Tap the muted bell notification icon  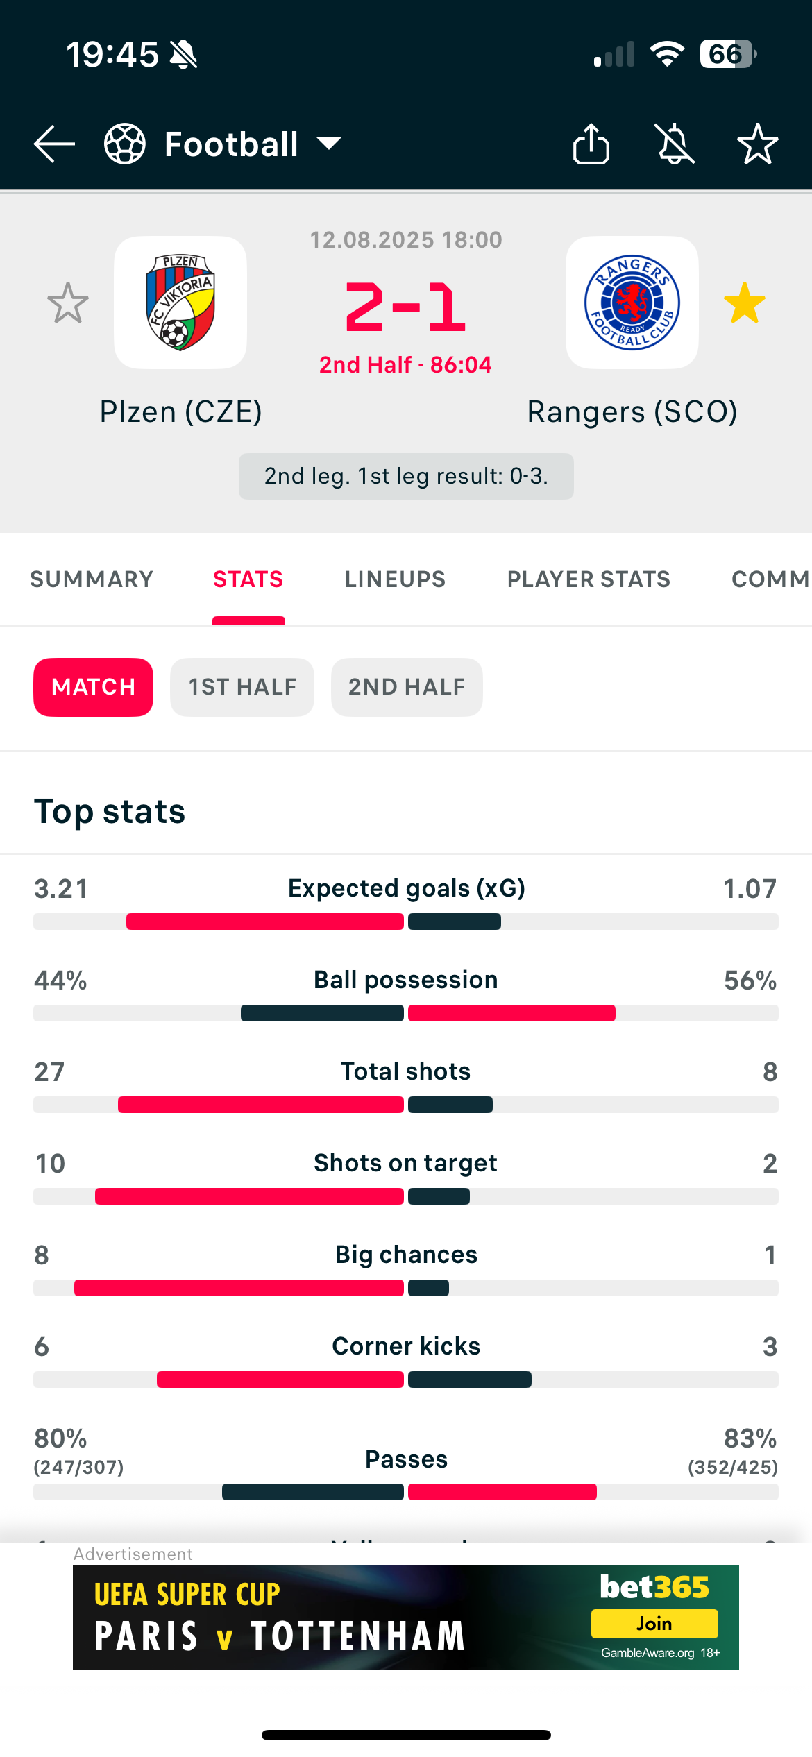675,144
